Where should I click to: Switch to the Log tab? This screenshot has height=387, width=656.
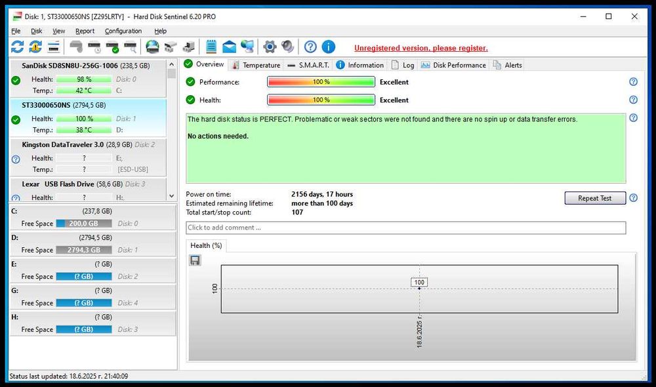[x=403, y=66]
